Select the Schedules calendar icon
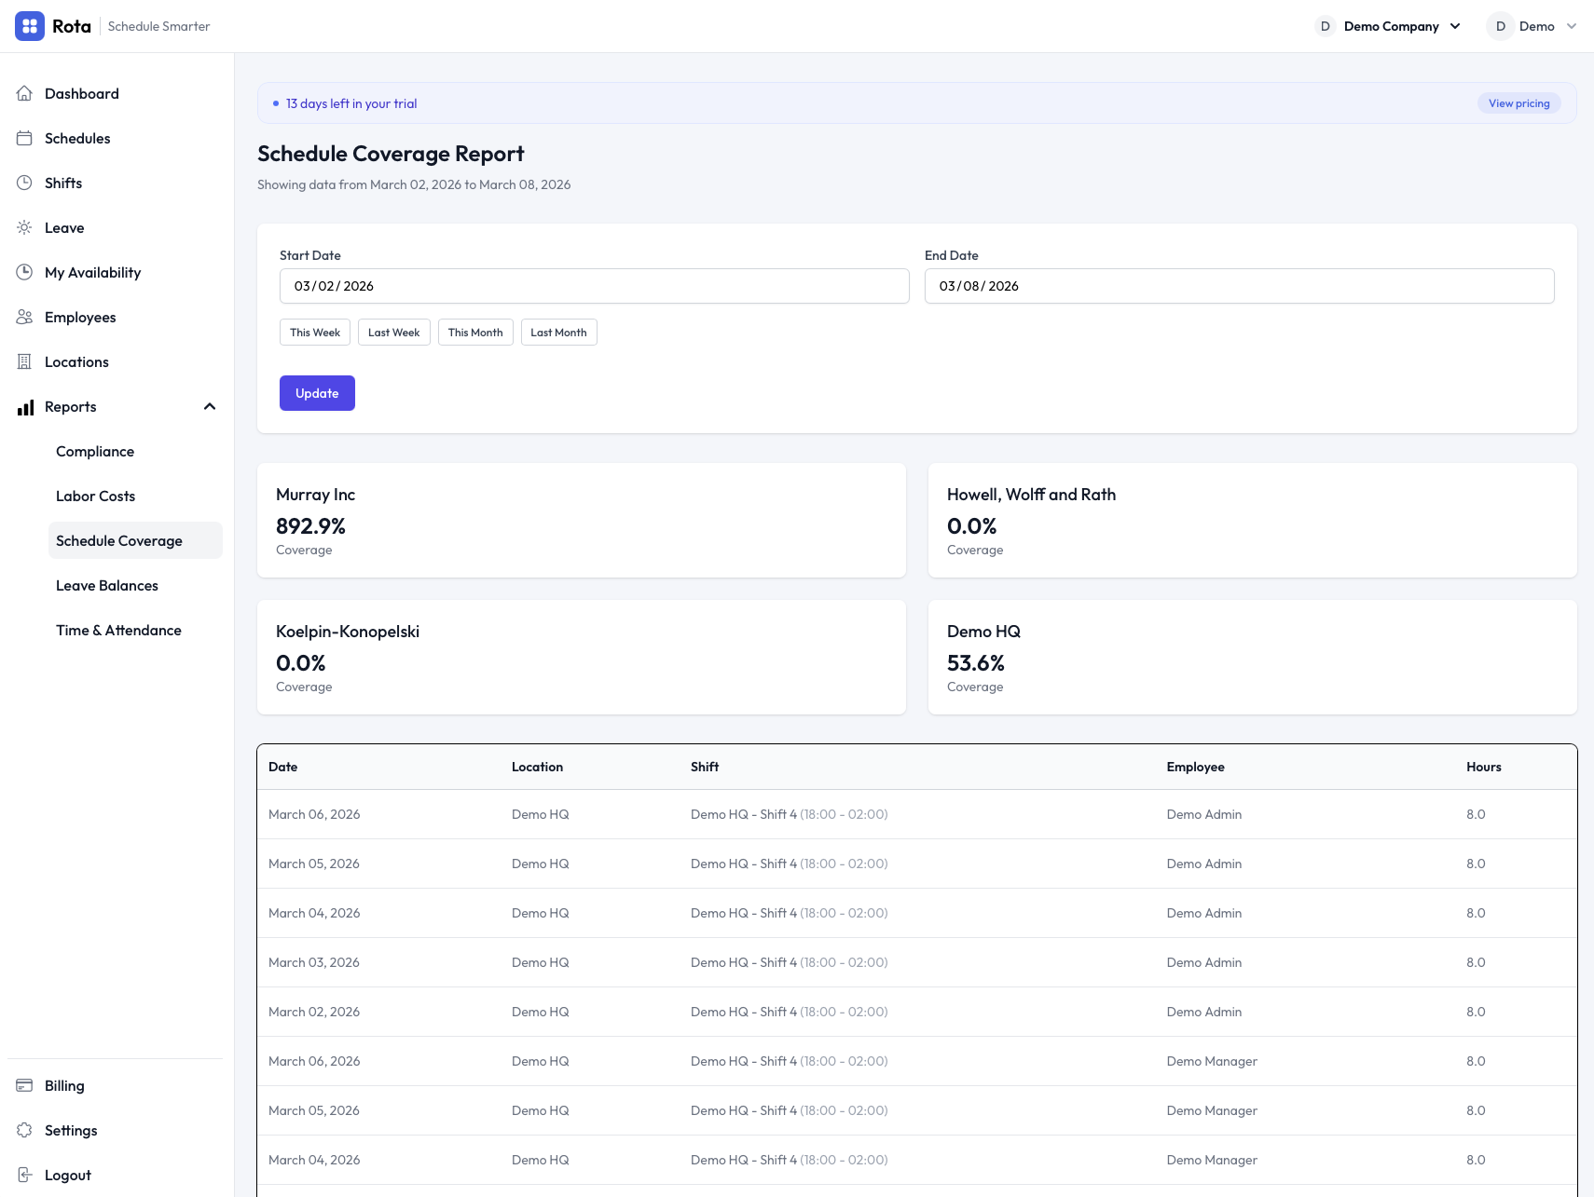 (25, 138)
